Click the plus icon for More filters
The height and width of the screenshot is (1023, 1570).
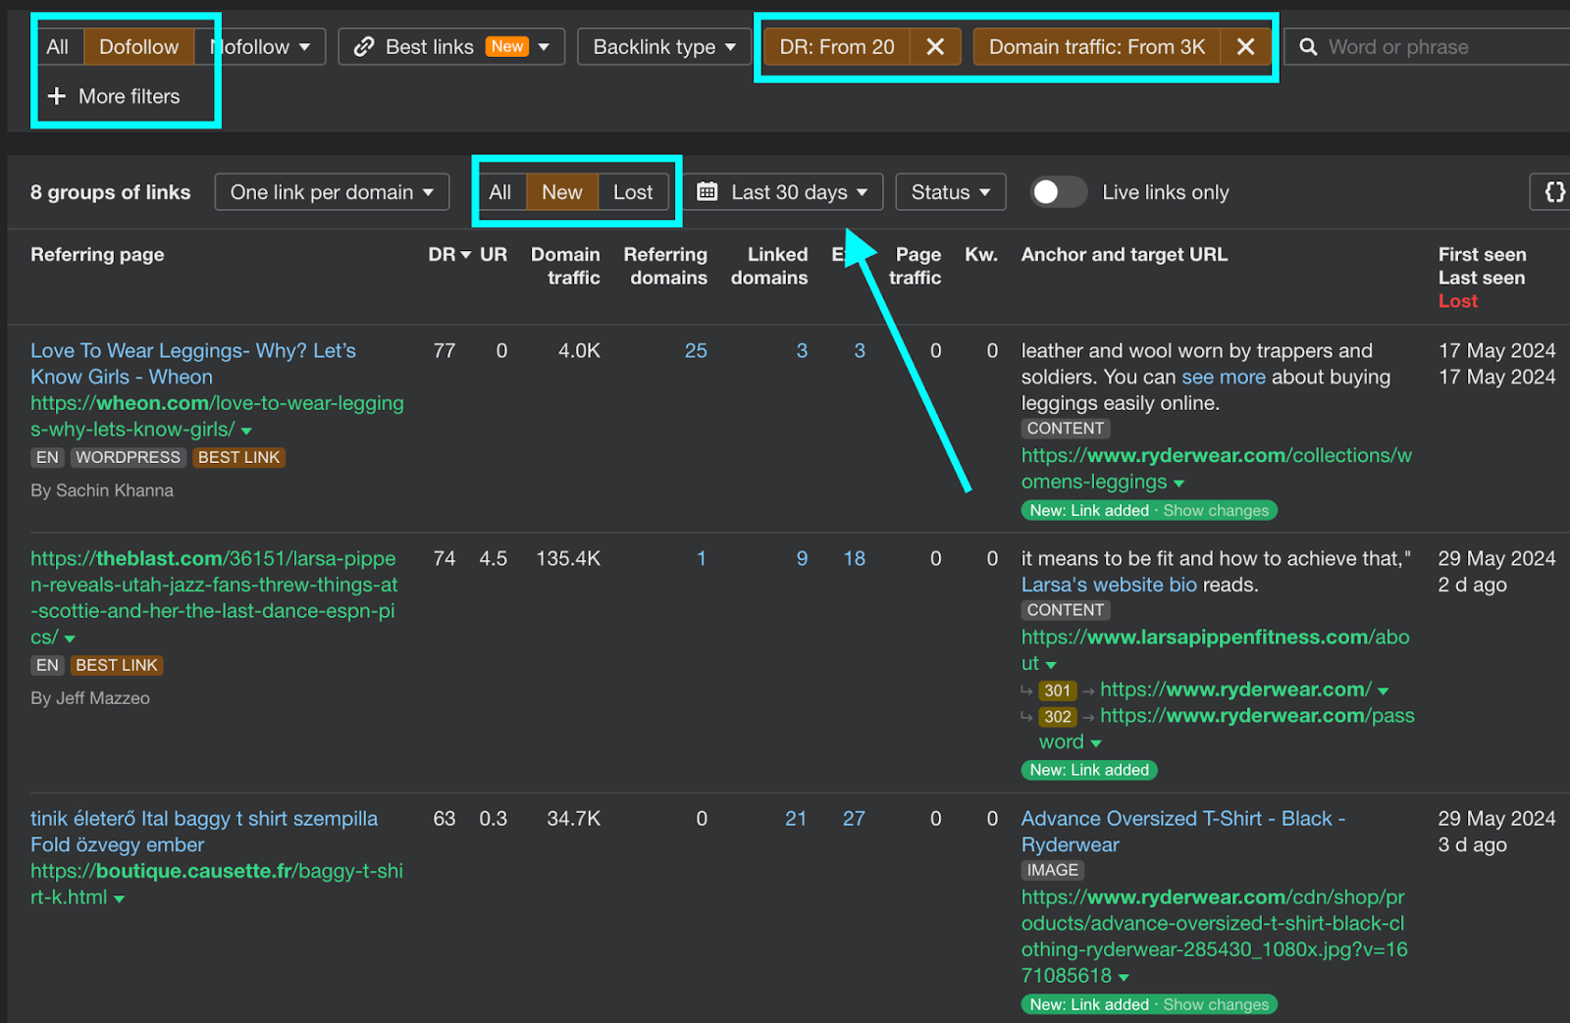point(57,96)
